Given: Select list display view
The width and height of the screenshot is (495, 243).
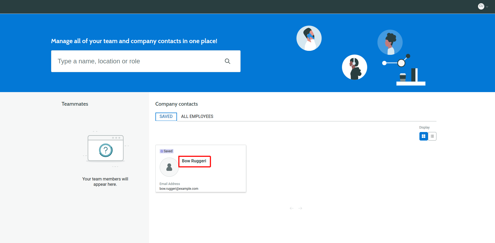Looking at the screenshot, I should (432, 136).
